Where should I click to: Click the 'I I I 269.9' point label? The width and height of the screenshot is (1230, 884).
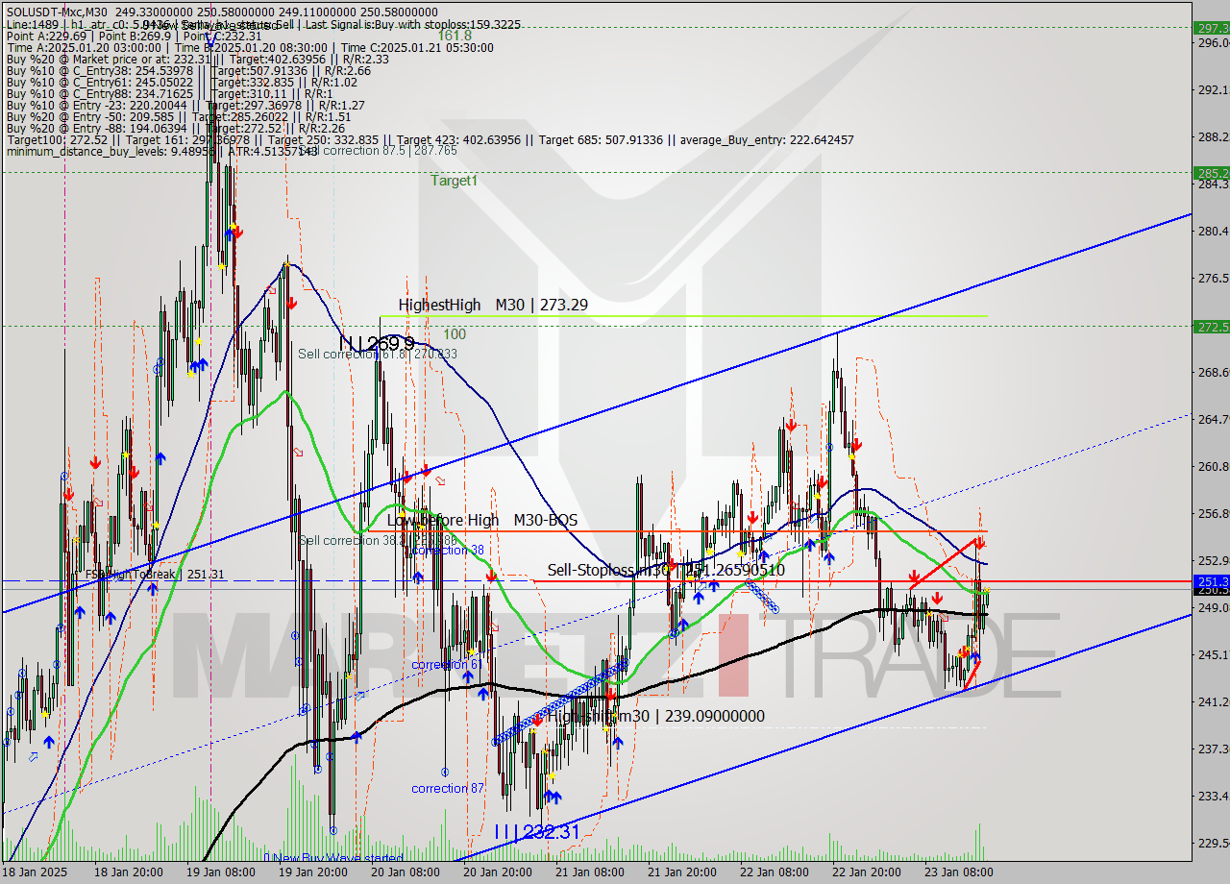(376, 343)
